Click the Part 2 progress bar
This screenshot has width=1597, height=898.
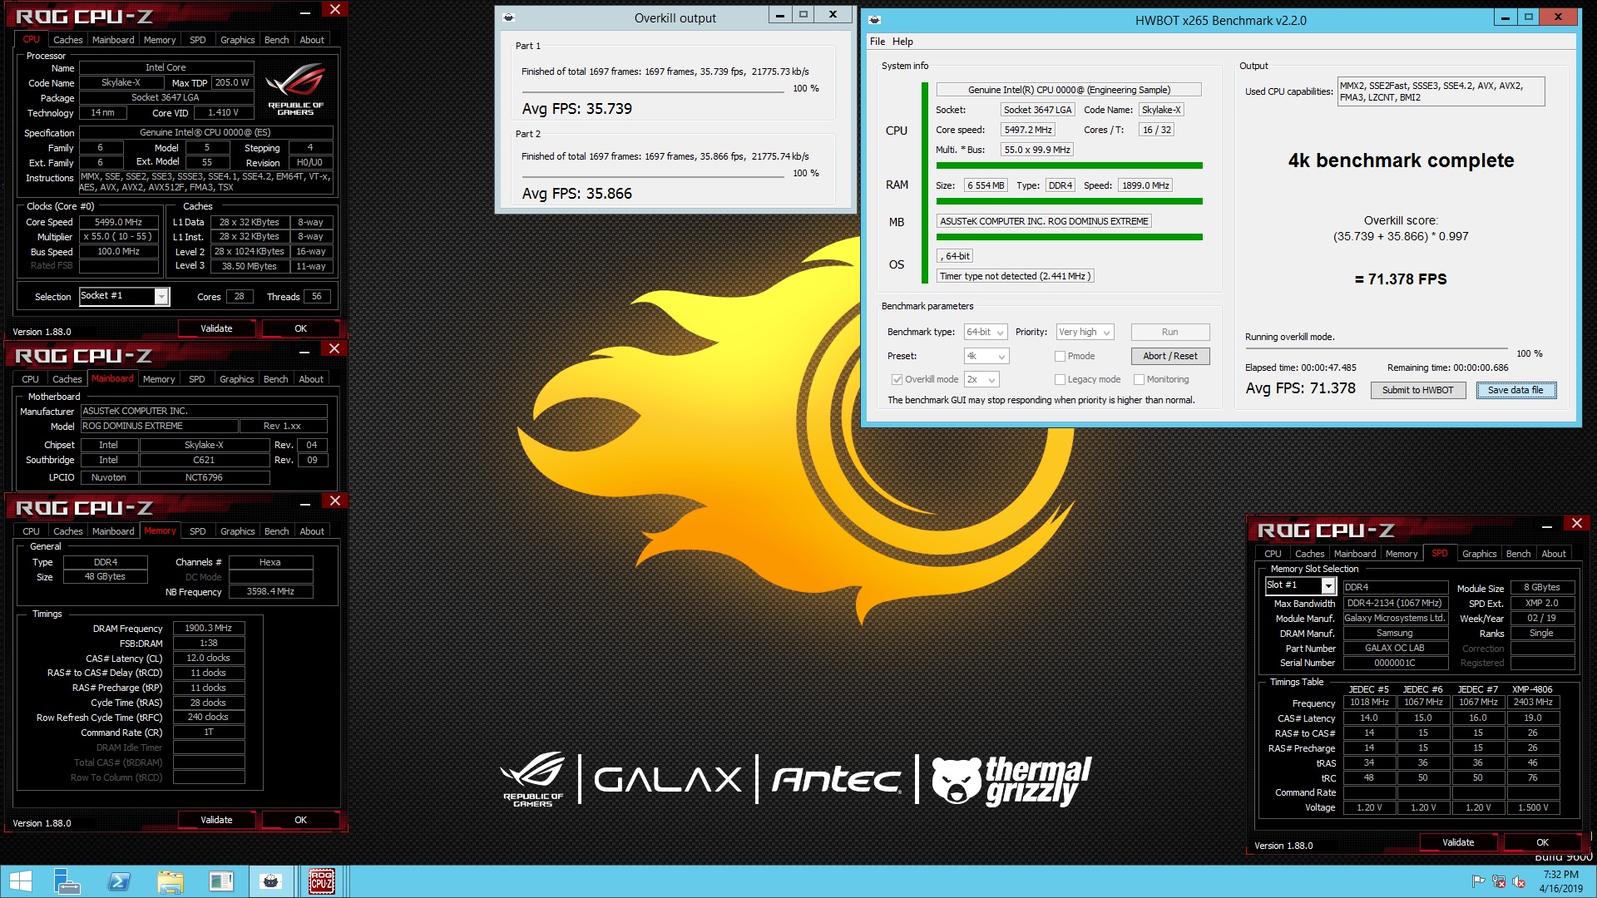pos(651,175)
